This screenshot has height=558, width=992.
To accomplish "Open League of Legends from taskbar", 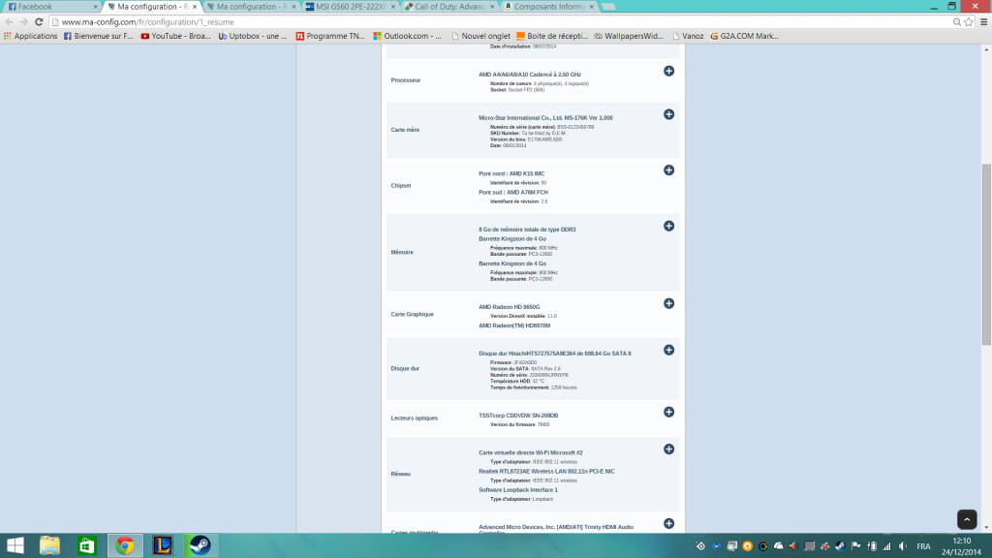I will 163,545.
